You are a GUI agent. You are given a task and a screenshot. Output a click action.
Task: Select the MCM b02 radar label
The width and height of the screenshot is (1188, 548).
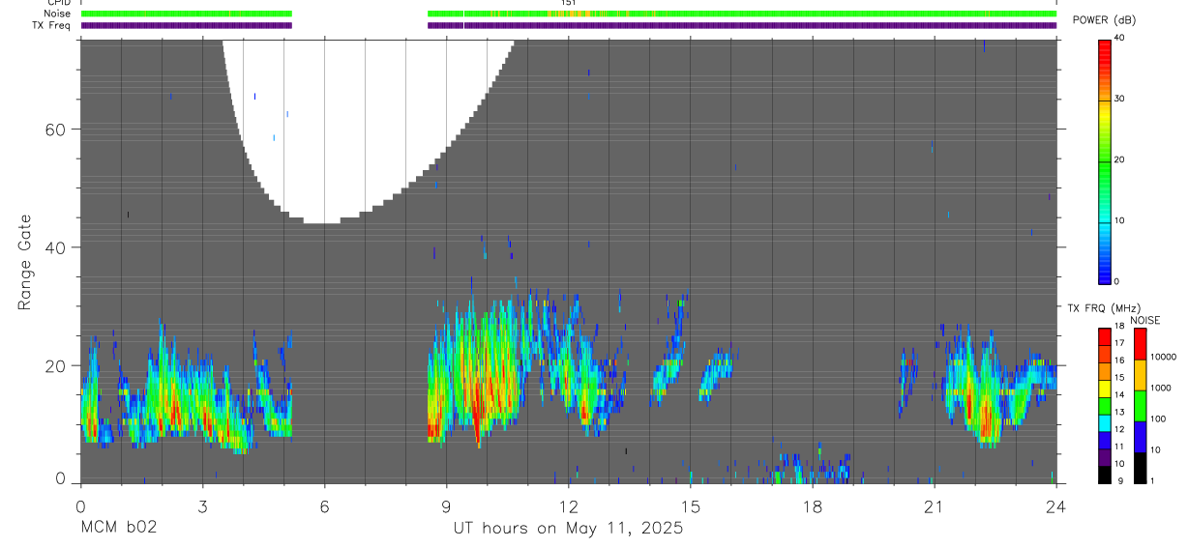coord(118,529)
